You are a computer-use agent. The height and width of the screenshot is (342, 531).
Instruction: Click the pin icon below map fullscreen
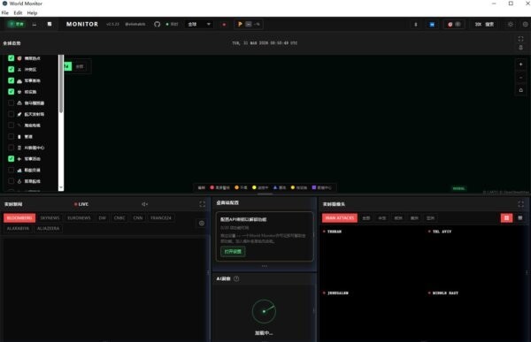tap(521, 48)
